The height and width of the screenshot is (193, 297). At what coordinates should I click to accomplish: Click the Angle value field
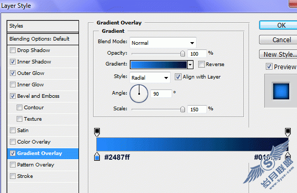(x=161, y=94)
